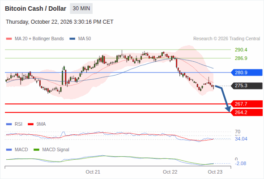Click the 290.4 resistance level label

[241, 50]
